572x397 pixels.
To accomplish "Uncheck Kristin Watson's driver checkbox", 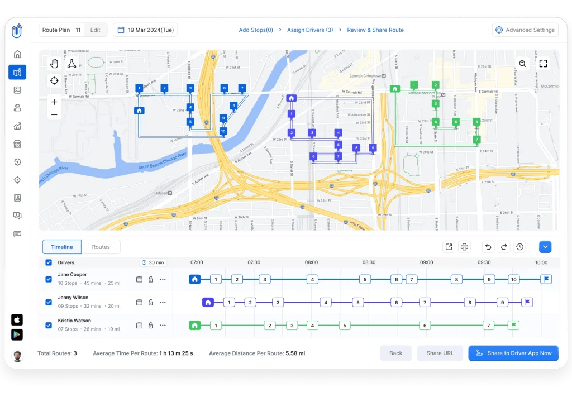I will click(x=49, y=325).
